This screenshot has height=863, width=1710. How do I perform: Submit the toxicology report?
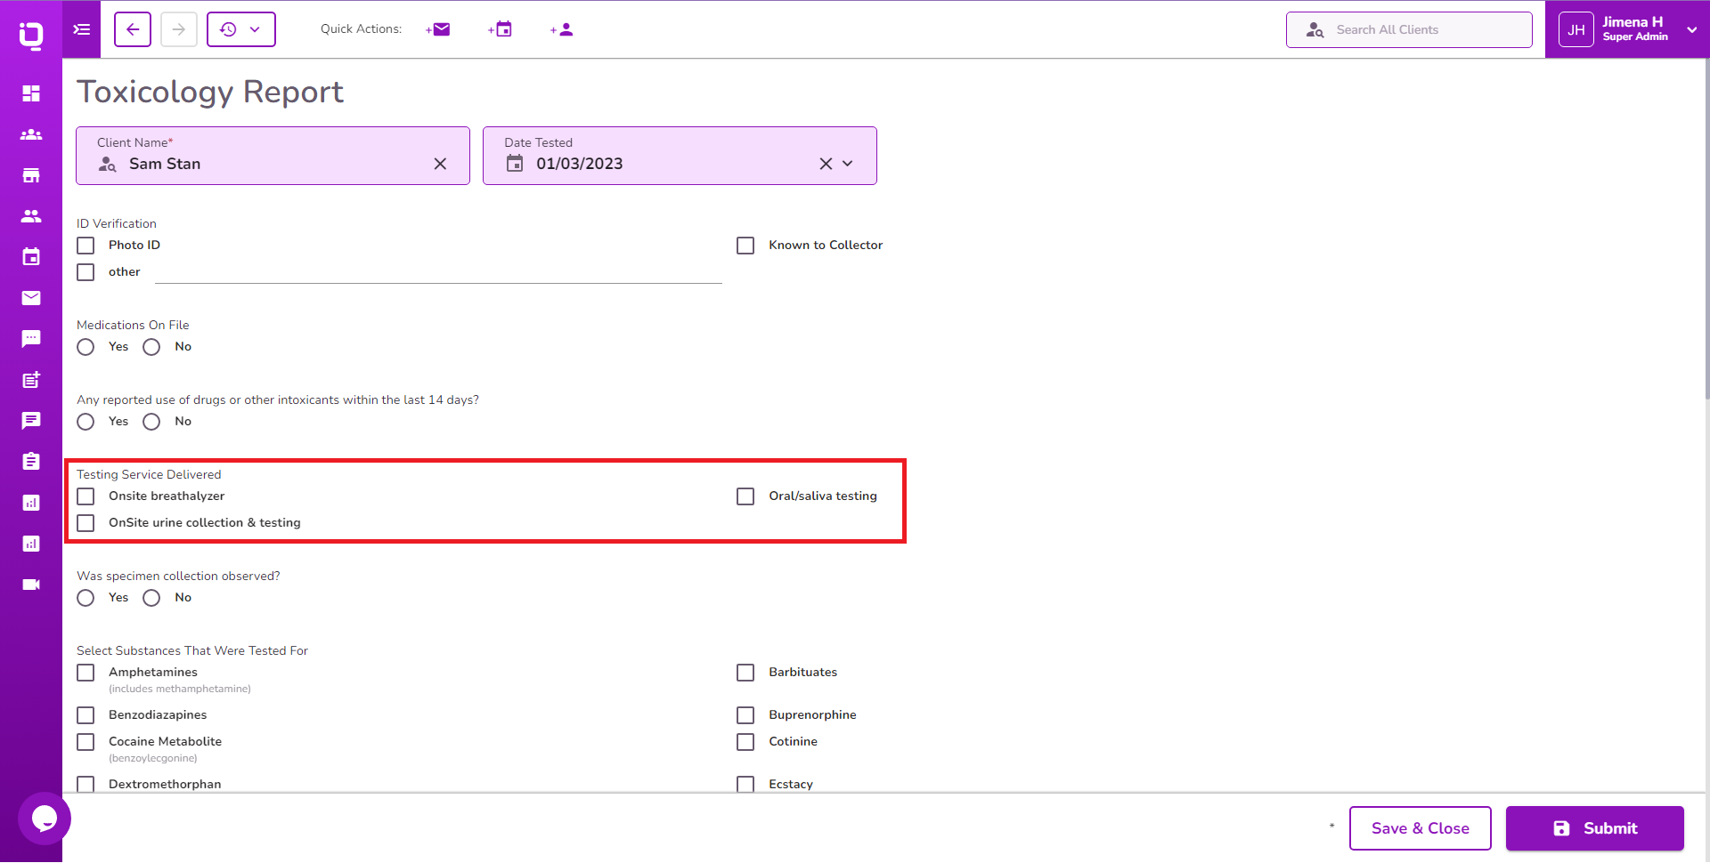1594,828
